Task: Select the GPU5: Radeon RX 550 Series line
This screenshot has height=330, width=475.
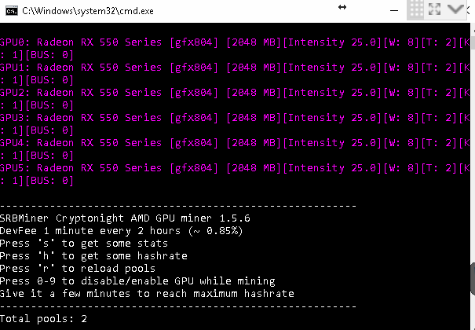Action: 235,168
